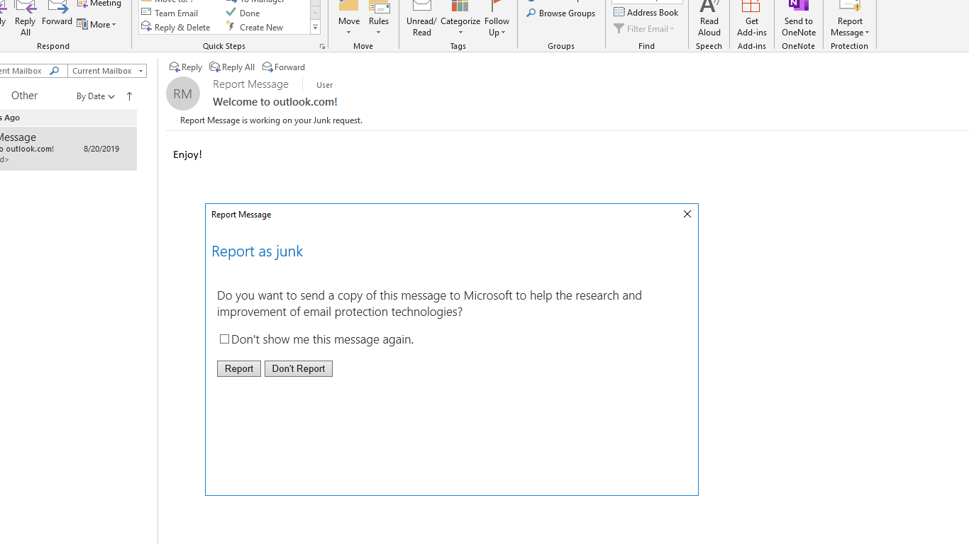The width and height of the screenshot is (969, 544).
Task: Expand the Quick Steps gallery
Action: pyautogui.click(x=316, y=28)
